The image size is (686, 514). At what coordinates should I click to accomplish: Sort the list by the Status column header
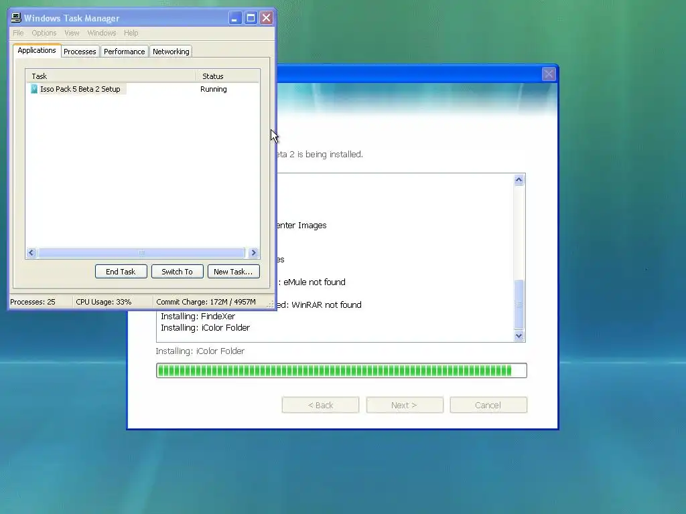point(228,76)
